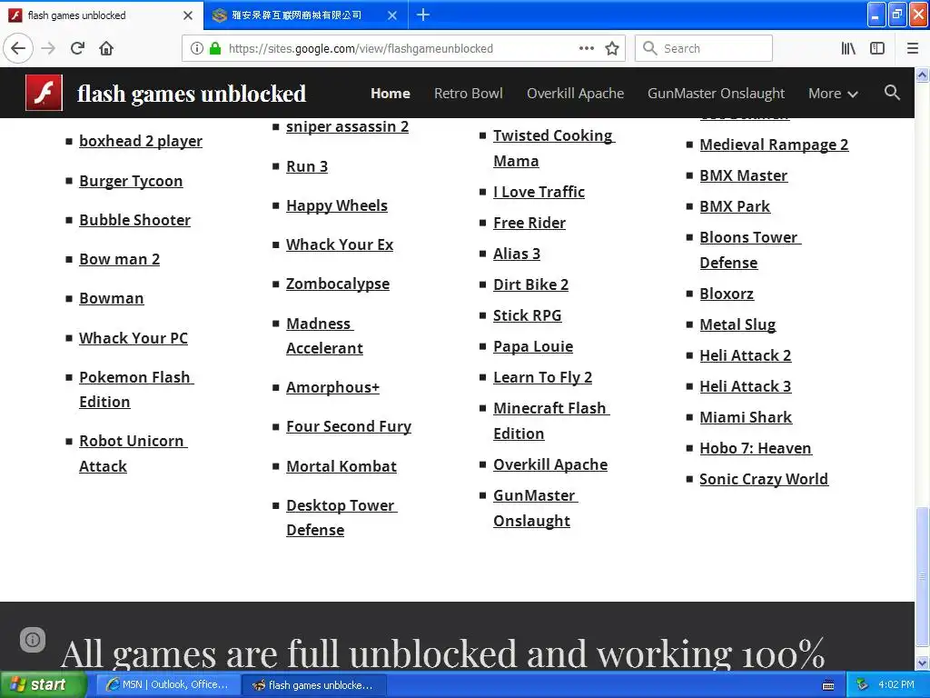This screenshot has height=698, width=930.
Task: Open the Windows Start button
Action: point(43,685)
